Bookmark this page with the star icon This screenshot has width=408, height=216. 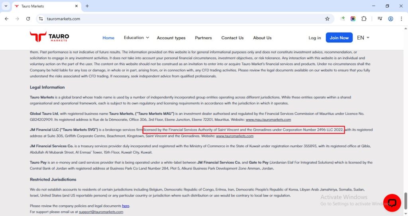click(328, 19)
